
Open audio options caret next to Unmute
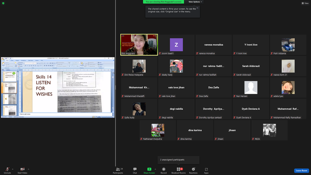coord(13,169)
